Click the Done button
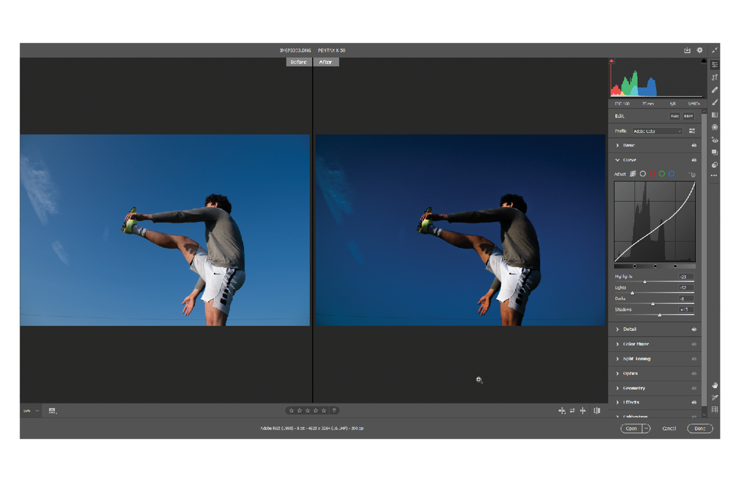The image size is (740, 482). click(x=700, y=428)
